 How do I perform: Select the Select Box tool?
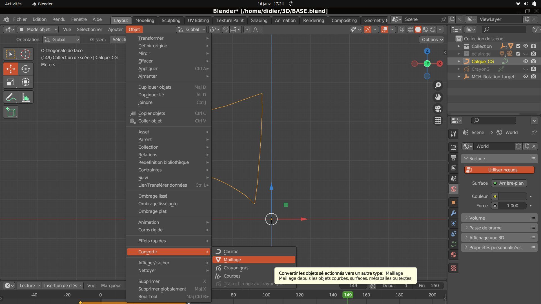coord(11,54)
